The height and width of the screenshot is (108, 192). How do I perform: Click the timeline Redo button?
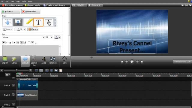coord(41,70)
